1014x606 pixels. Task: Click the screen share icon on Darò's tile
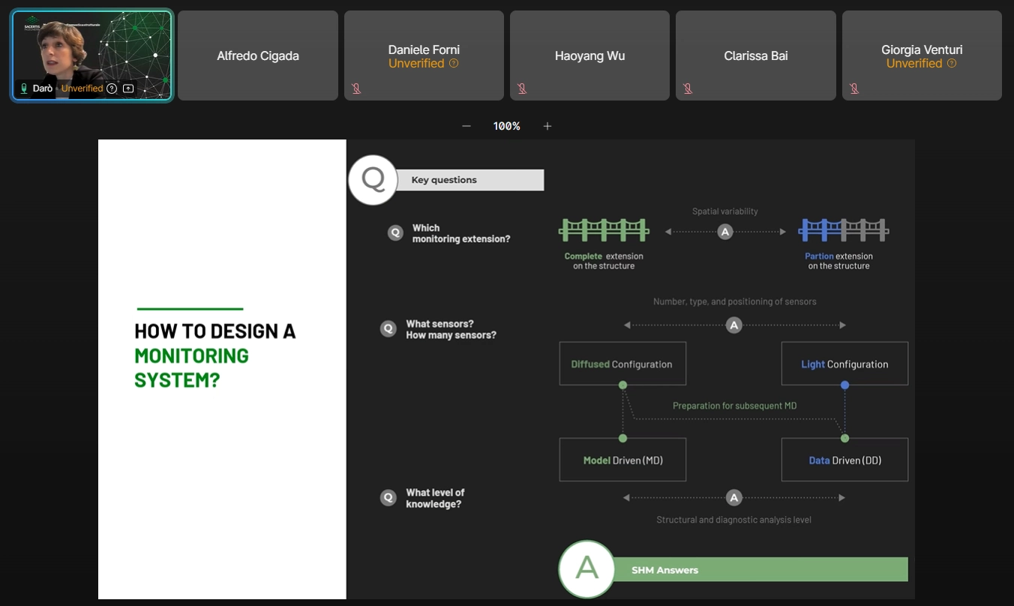pyautogui.click(x=128, y=88)
